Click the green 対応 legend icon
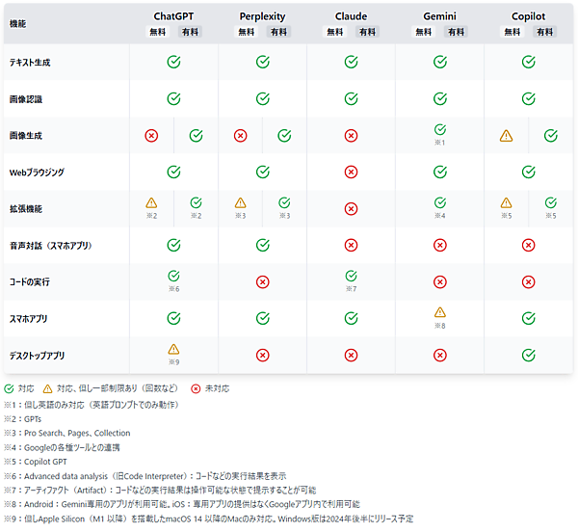578x532 pixels. tap(9, 388)
